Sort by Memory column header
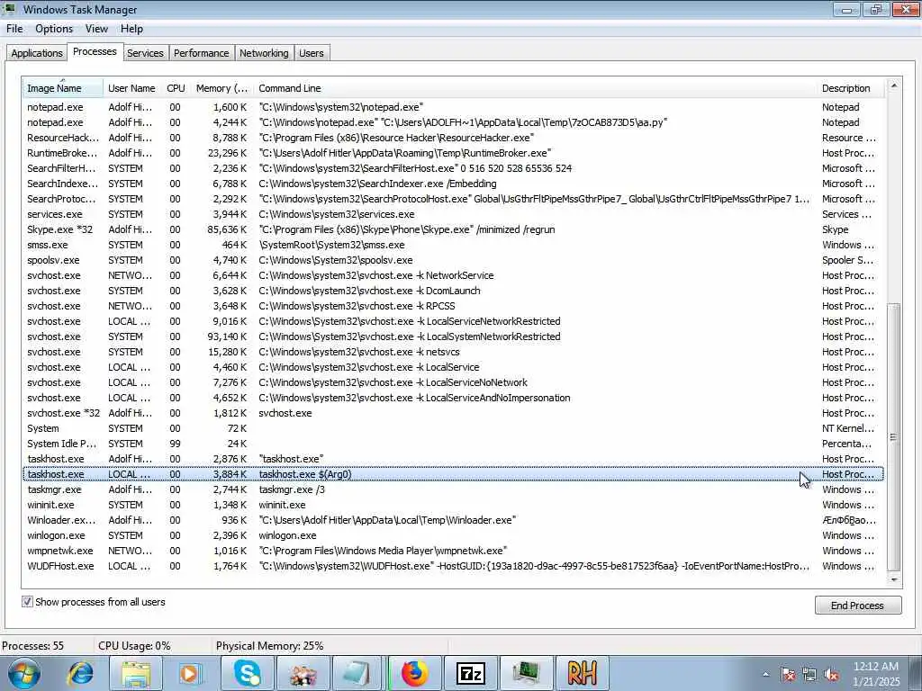 [x=221, y=88]
